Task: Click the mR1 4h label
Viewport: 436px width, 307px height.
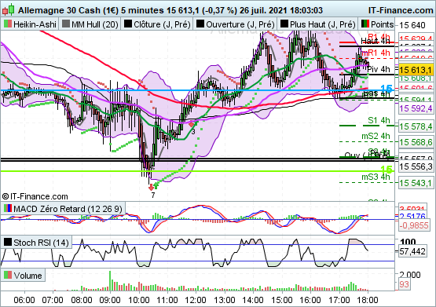Action: (x=376, y=53)
